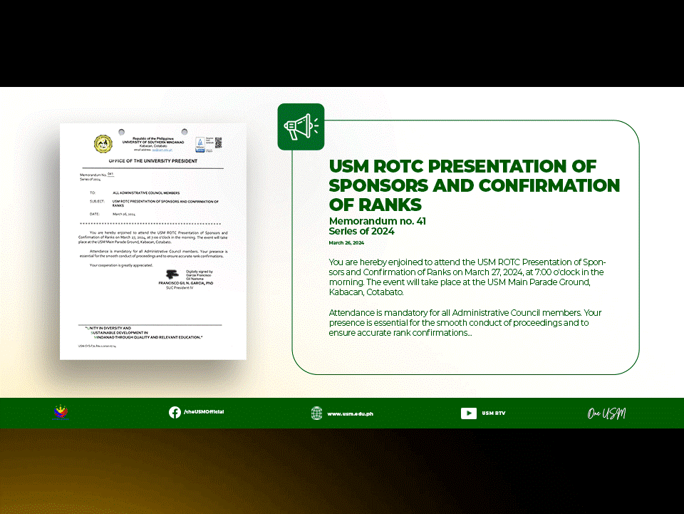The image size is (684, 514).
Task: Click the globe icon beside www.usm.edu.ph
Action: [x=316, y=413]
